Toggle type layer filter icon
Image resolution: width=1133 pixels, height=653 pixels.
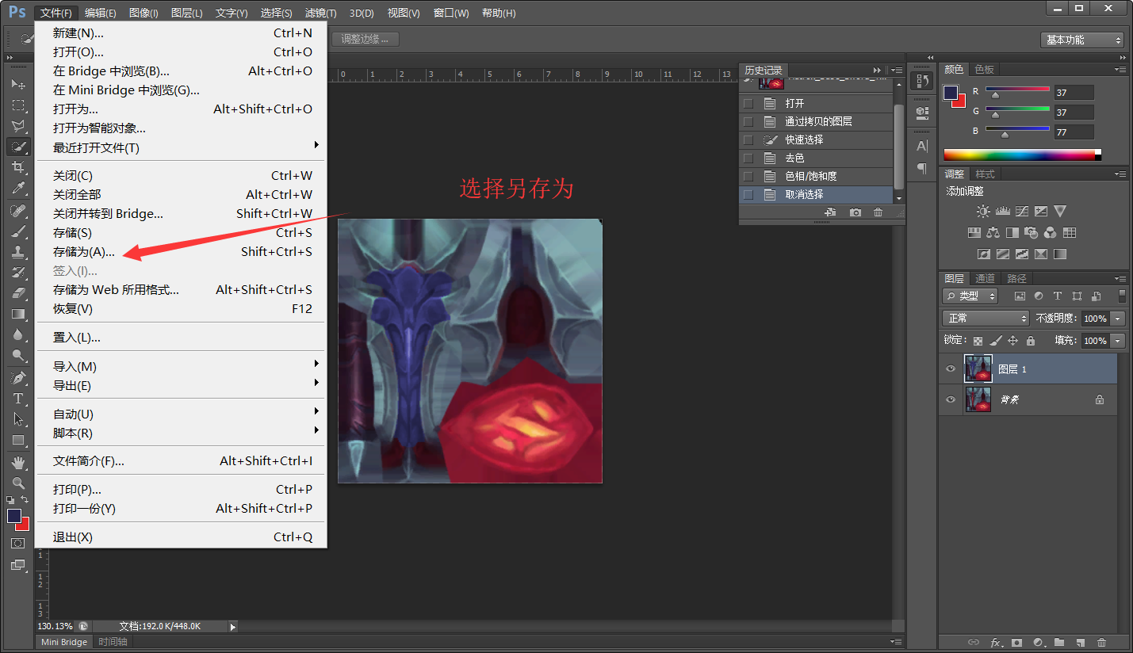(1057, 296)
